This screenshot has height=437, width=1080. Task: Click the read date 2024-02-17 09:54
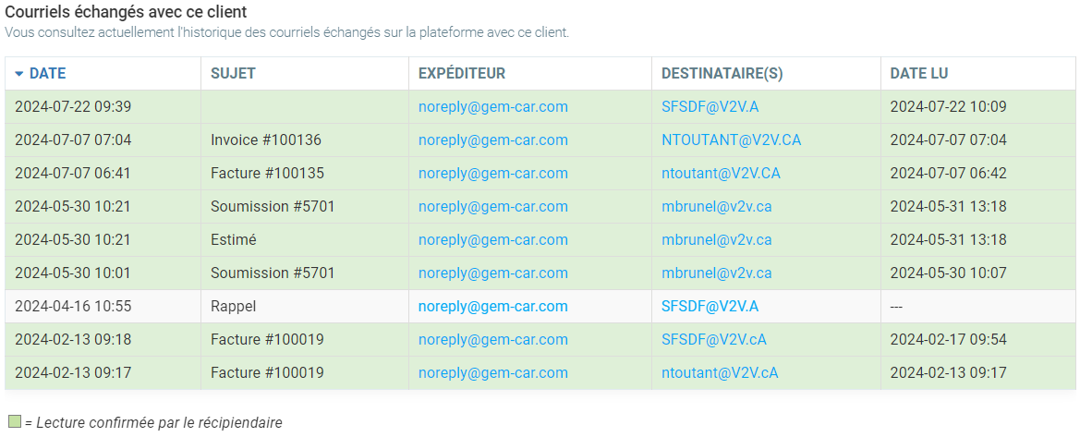click(x=948, y=340)
